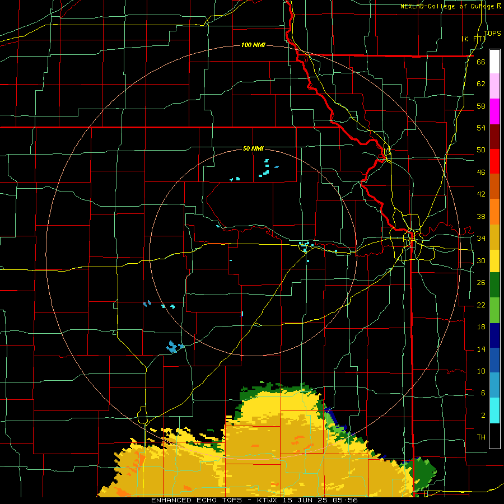Click the legend value "34"
Viewport: 504px width, 504px height.
pyautogui.click(x=481, y=239)
